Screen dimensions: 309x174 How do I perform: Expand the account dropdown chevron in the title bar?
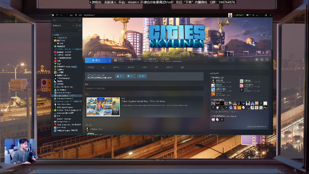(257, 15)
